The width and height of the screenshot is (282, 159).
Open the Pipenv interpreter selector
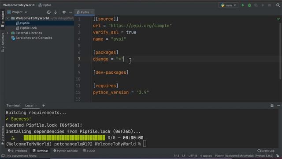pyautogui.click(x=244, y=155)
